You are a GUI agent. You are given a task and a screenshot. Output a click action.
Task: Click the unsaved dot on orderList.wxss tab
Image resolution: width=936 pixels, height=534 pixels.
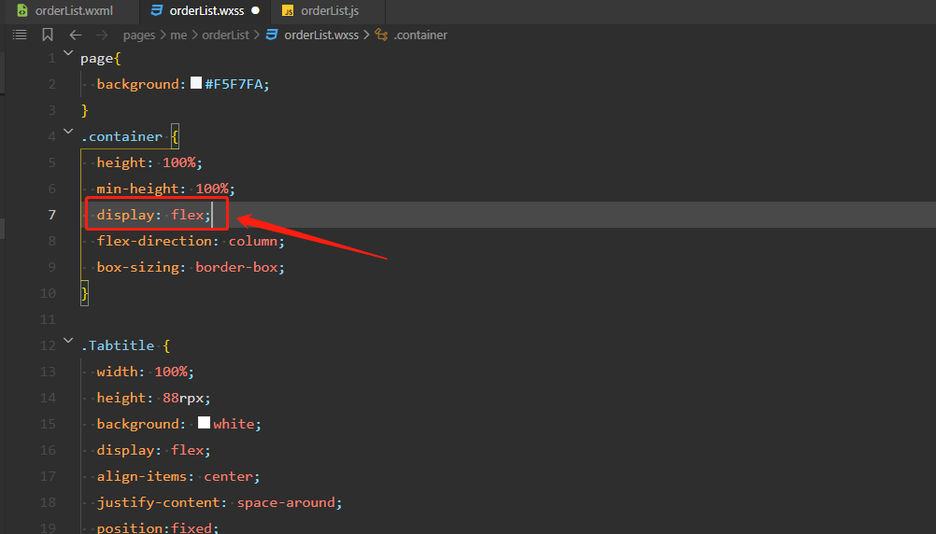click(256, 11)
